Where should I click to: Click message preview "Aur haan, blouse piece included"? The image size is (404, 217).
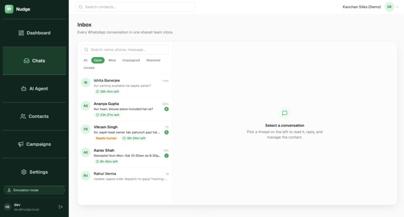point(123,109)
